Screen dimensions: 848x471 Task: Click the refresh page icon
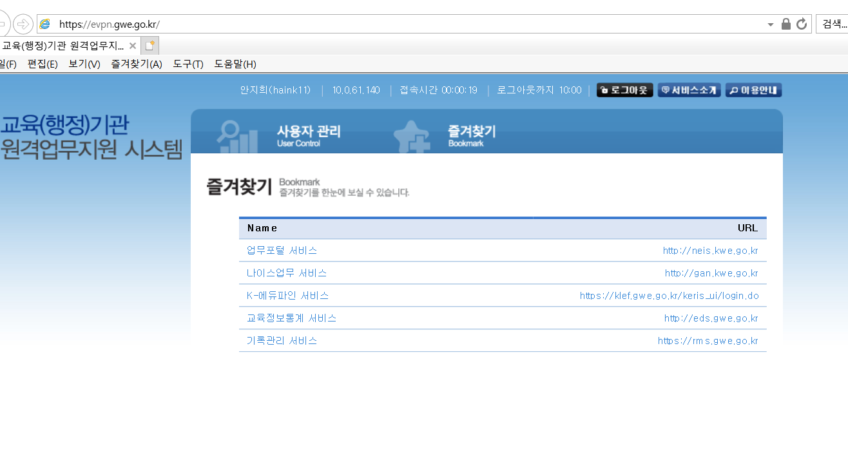pos(802,24)
